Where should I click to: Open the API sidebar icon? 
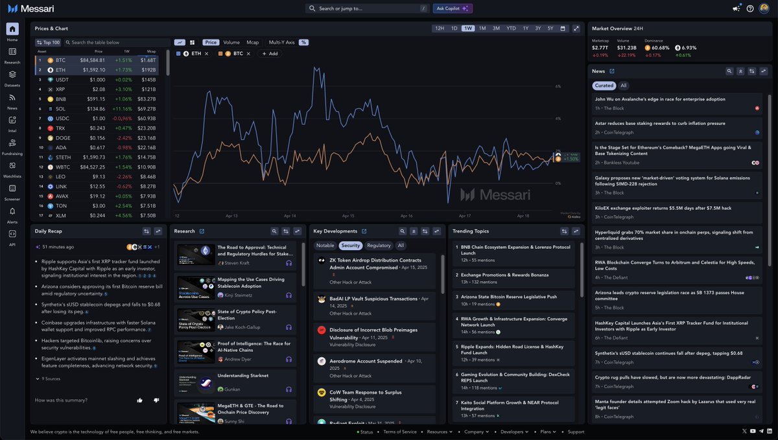12,233
